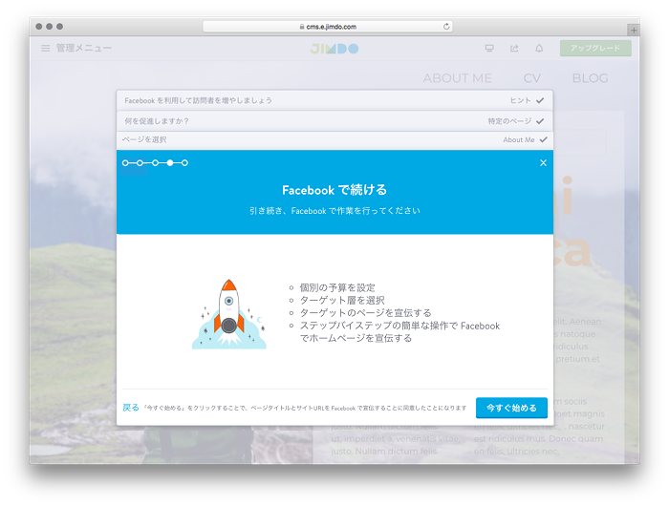Open a new browser tab plus button
Screen dimensions: 669x506
[x=634, y=31]
